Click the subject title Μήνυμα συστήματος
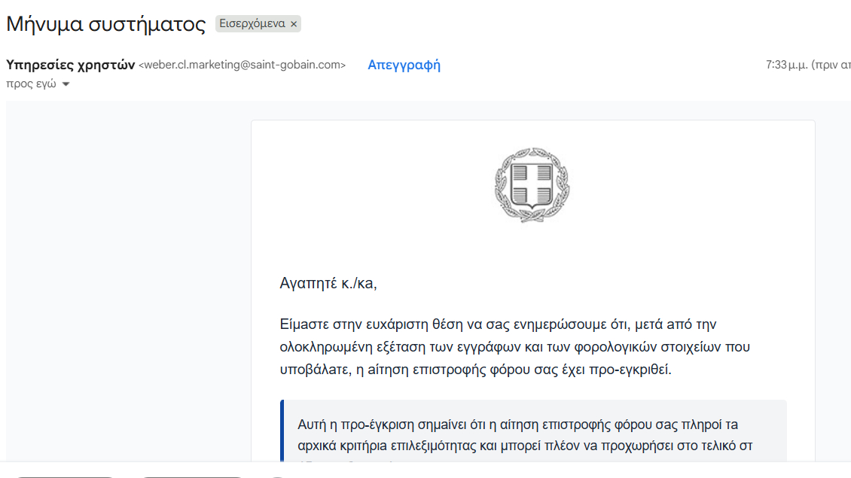The height and width of the screenshot is (478, 851). click(106, 24)
